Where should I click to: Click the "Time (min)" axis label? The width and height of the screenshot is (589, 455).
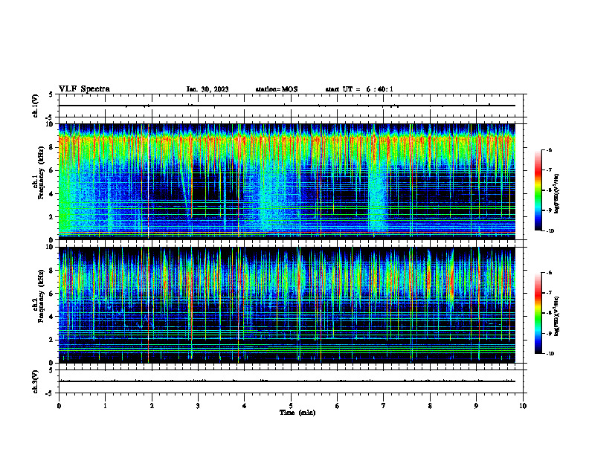pos(297,413)
